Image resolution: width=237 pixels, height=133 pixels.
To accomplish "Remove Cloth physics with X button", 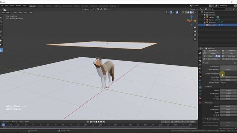I will [x=204, y=56].
